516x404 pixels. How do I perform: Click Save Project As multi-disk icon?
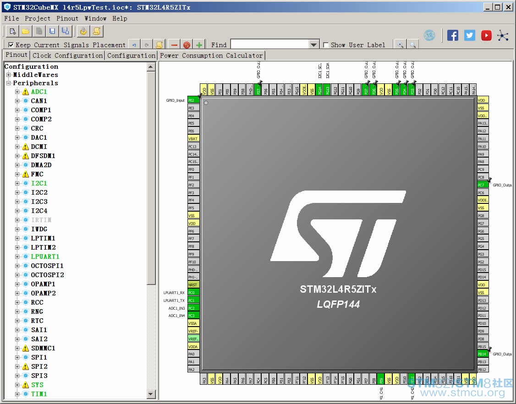click(65, 31)
